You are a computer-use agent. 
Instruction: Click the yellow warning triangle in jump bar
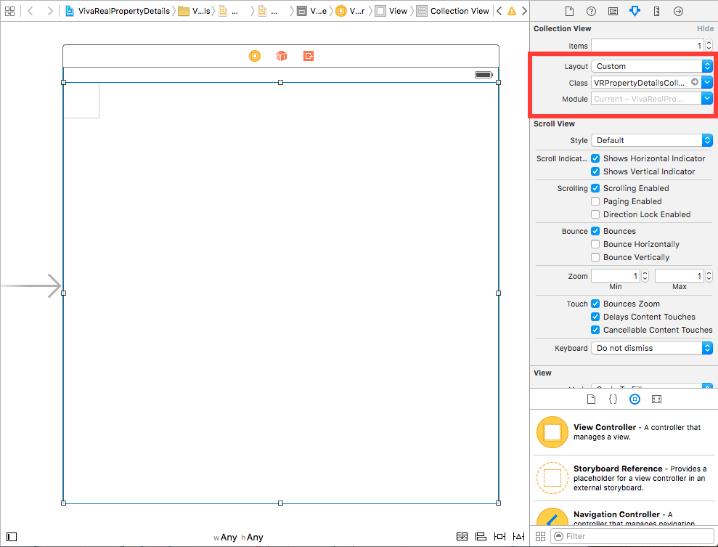click(x=512, y=11)
